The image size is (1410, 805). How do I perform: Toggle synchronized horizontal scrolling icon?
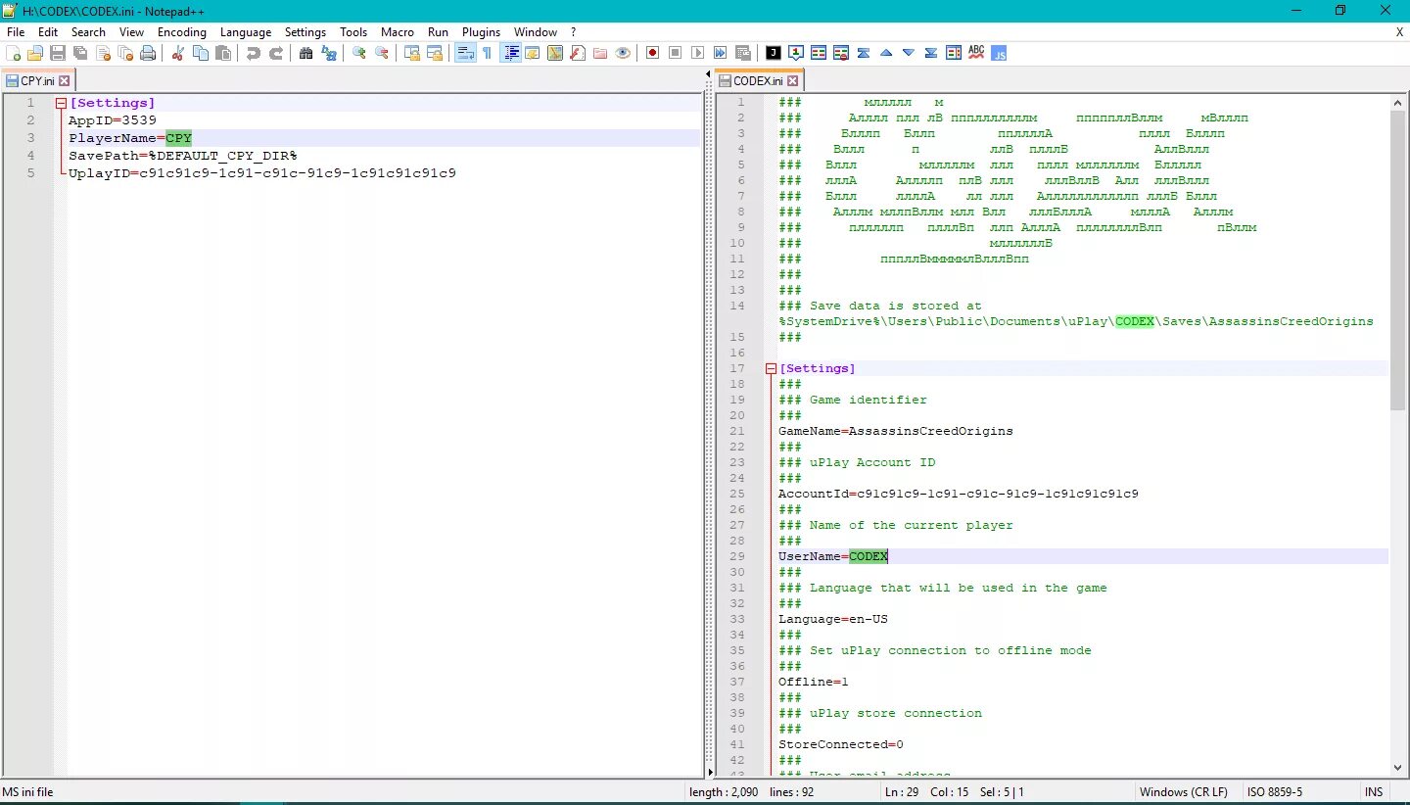pos(435,53)
